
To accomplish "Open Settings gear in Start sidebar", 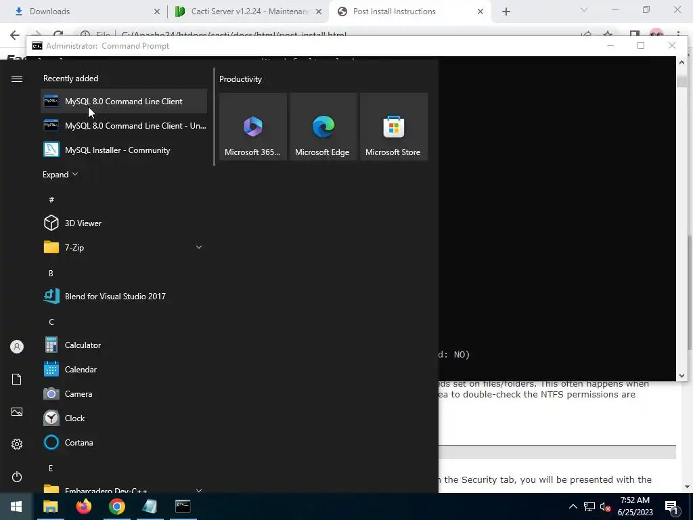I will point(17,444).
